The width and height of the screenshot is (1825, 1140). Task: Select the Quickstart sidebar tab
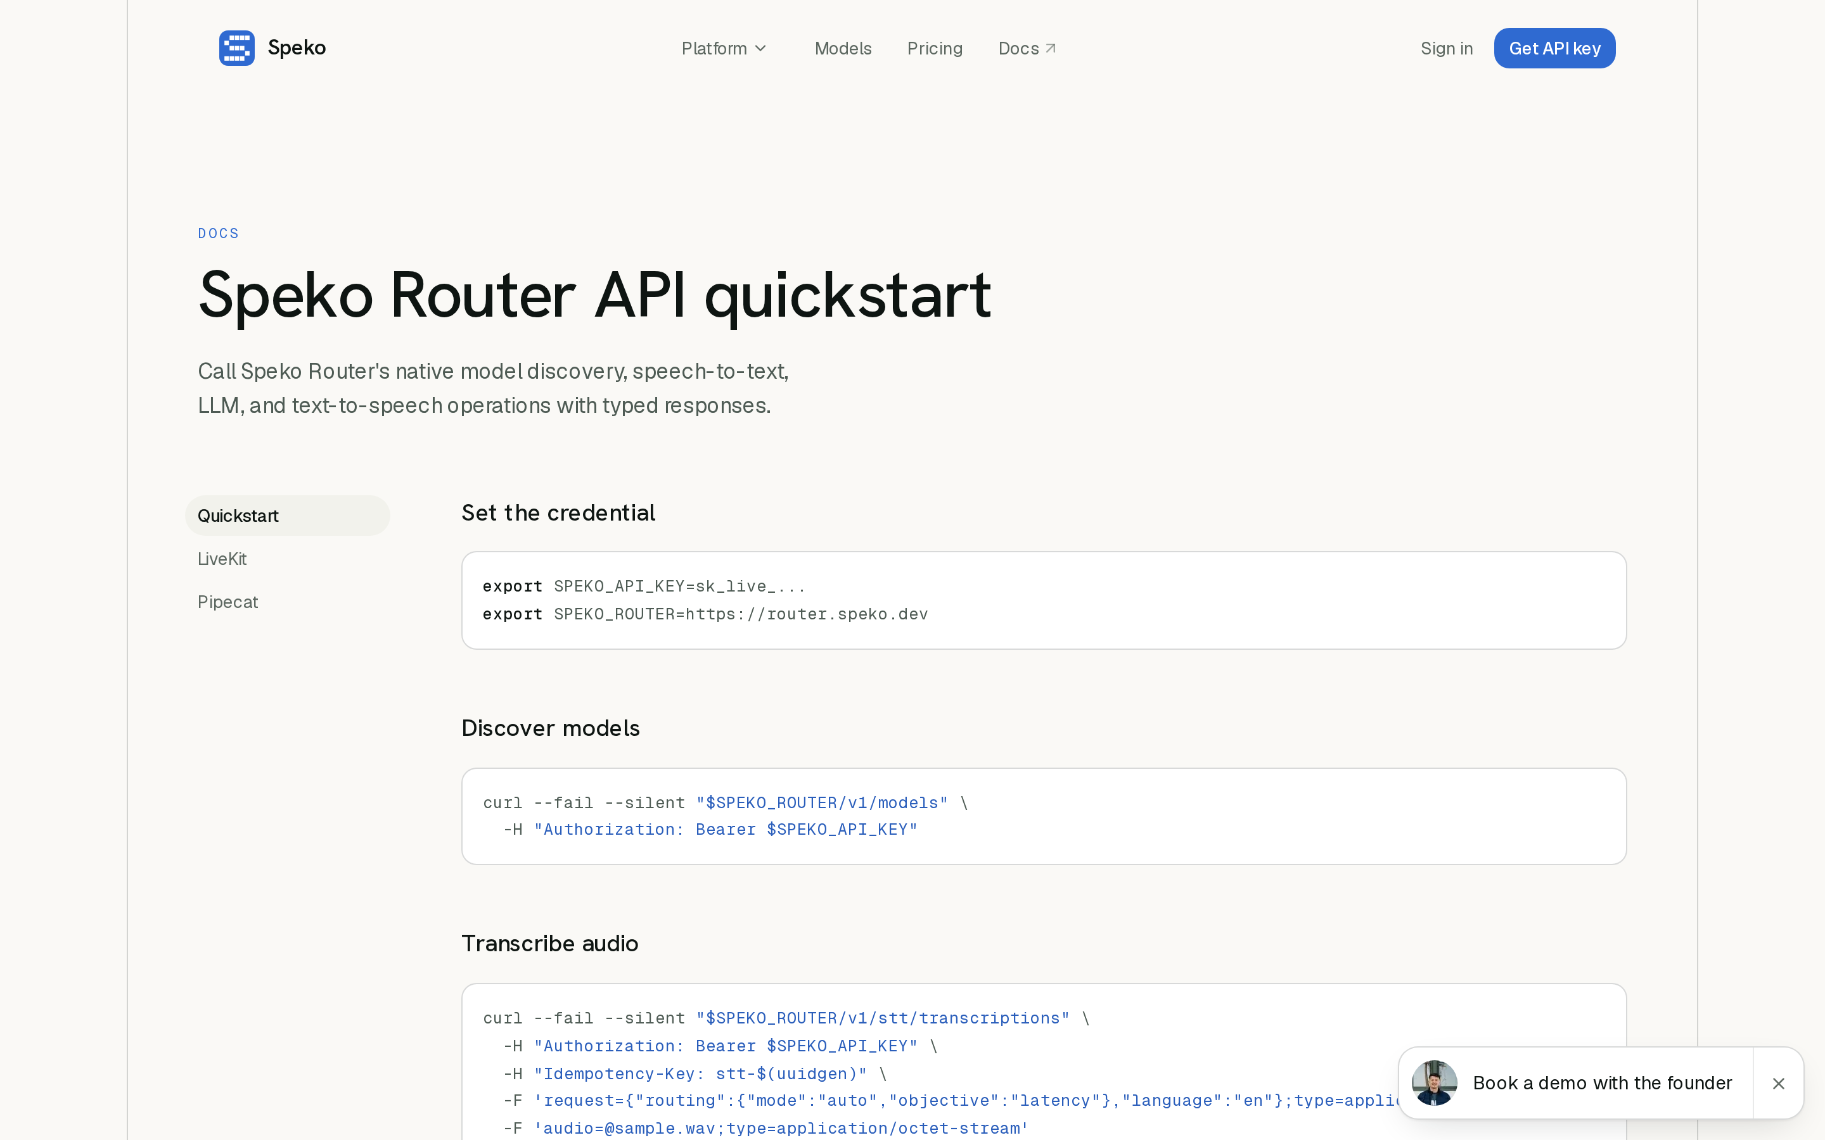[287, 516]
